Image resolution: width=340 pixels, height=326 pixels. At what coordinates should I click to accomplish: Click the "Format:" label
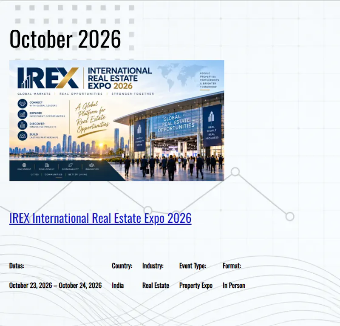[x=232, y=266]
